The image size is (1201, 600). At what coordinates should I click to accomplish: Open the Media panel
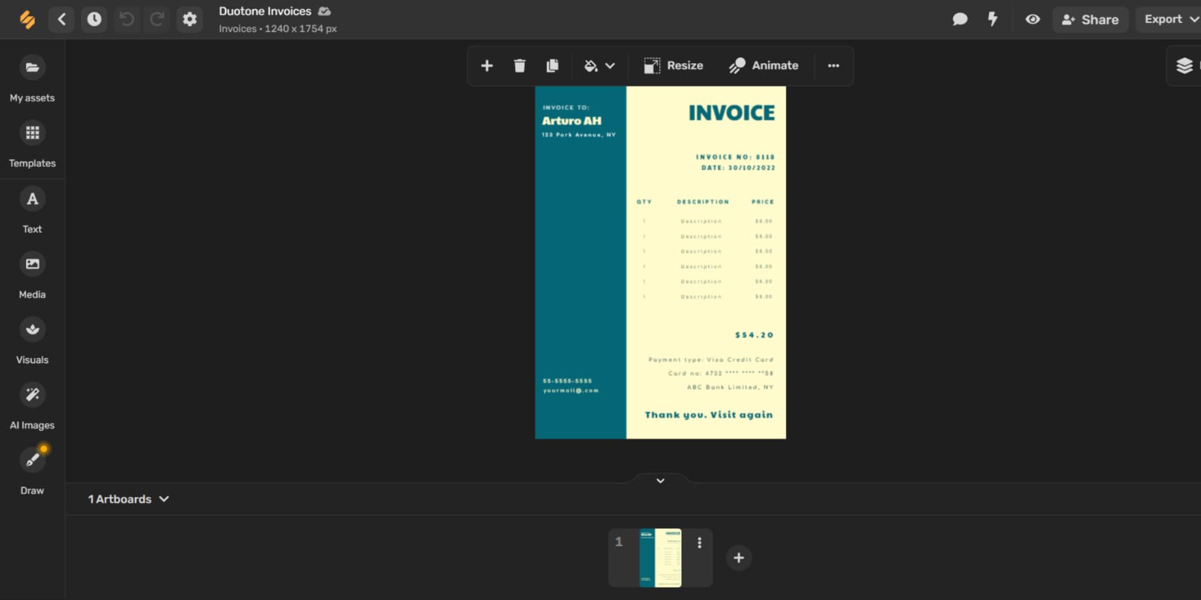(x=32, y=273)
